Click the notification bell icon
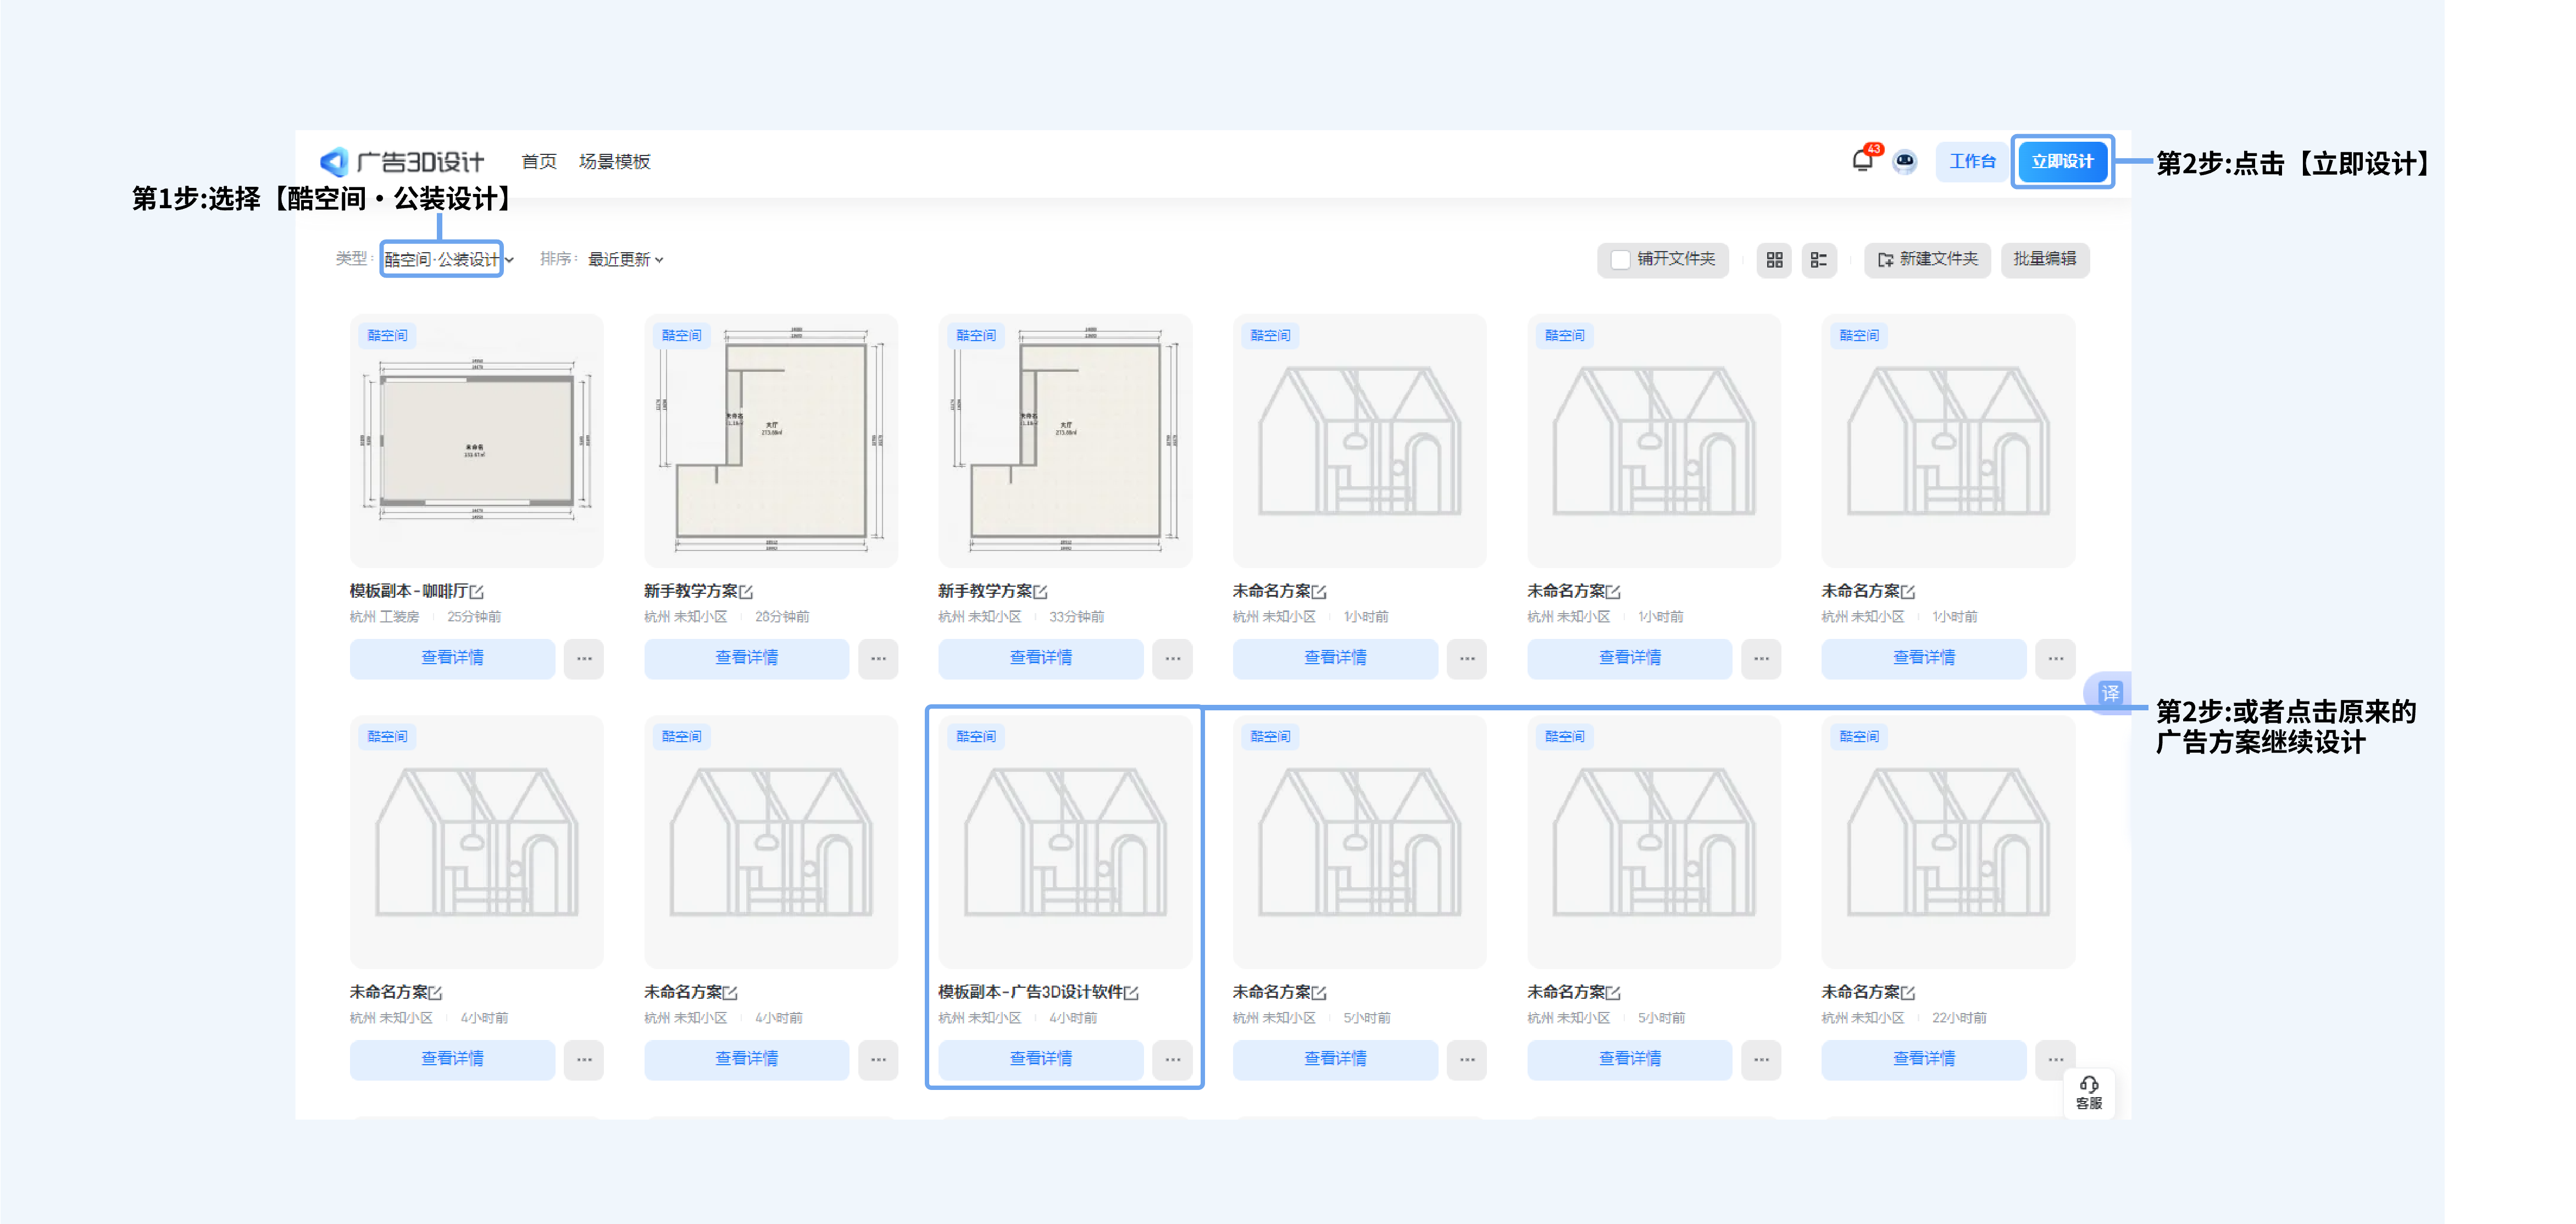Viewport: 2576px width, 1224px height. 1861,160
